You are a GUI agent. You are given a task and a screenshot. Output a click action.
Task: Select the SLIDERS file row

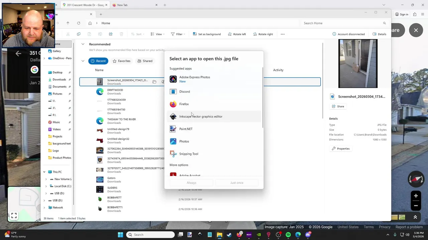tap(200, 189)
